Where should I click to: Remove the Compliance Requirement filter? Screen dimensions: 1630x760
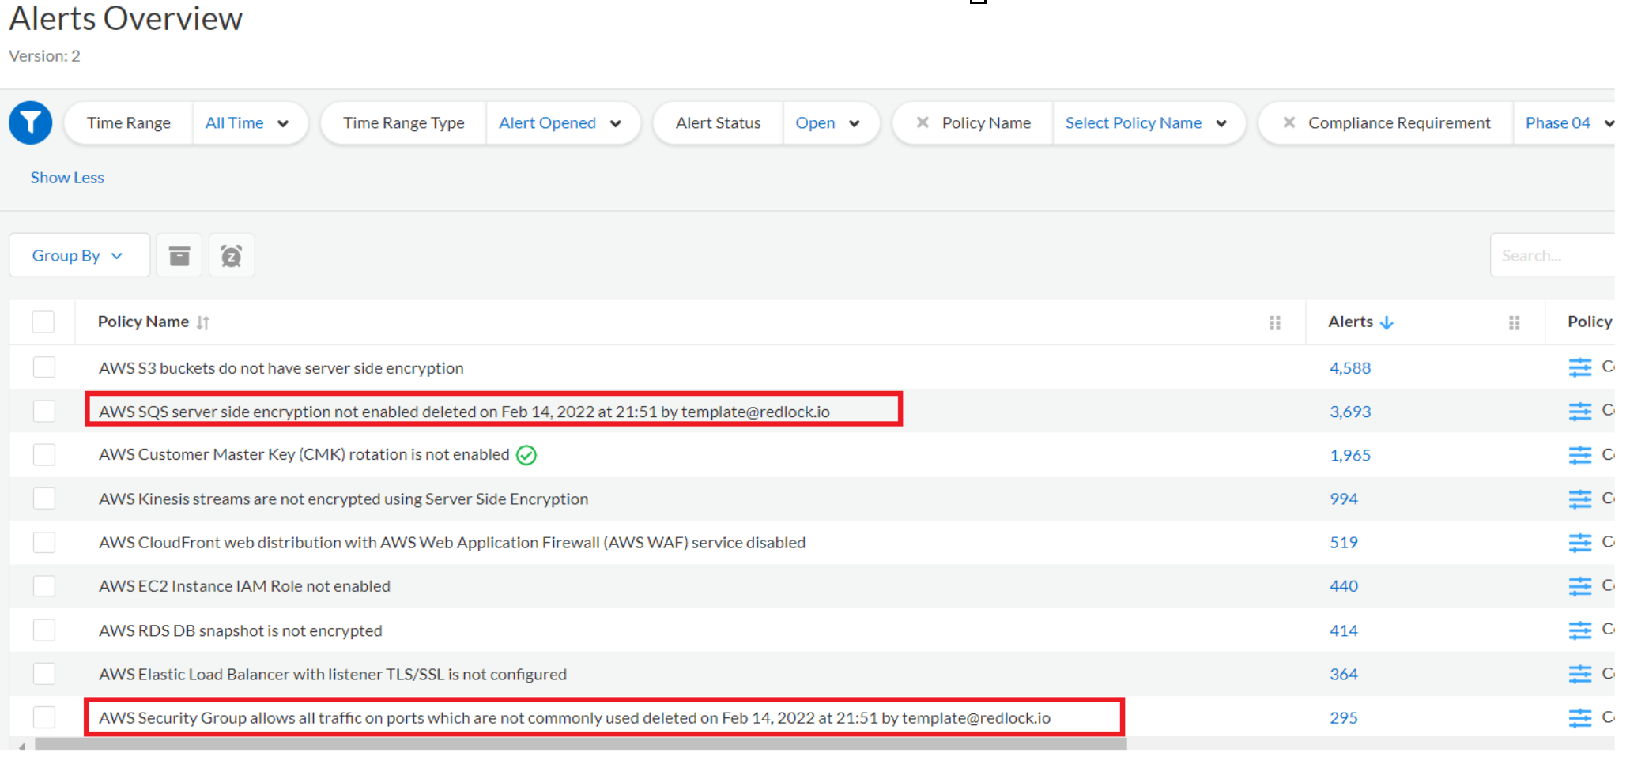(1289, 122)
